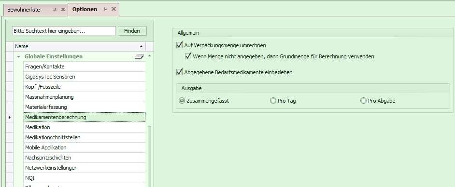
Task: Focus the Suchtext search field
Action: tap(64, 31)
